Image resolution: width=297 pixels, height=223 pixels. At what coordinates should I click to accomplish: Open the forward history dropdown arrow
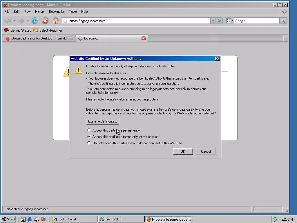[x=28, y=21]
